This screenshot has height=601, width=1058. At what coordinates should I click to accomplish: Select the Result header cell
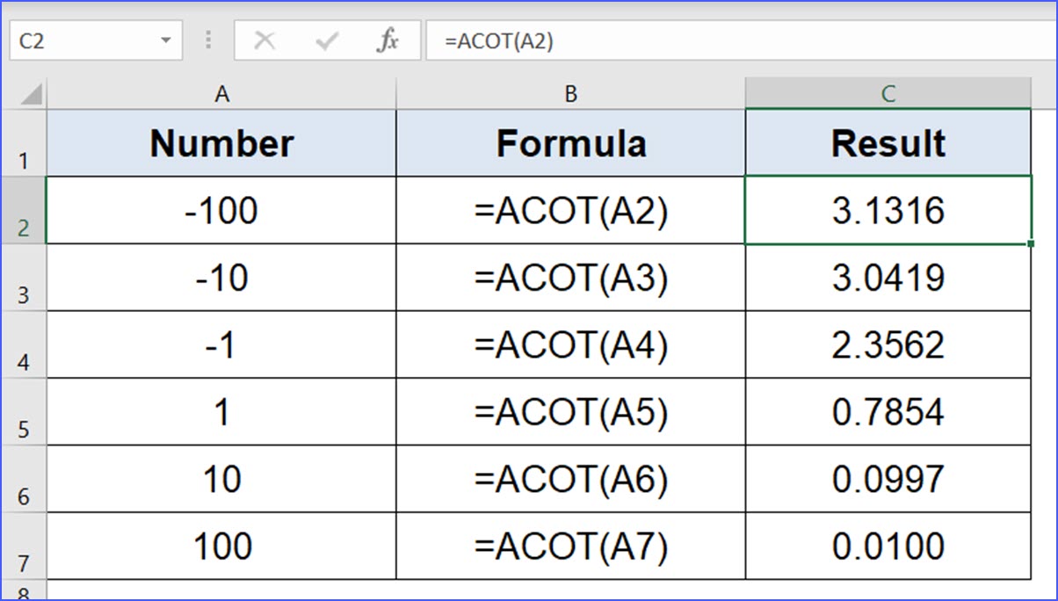888,142
